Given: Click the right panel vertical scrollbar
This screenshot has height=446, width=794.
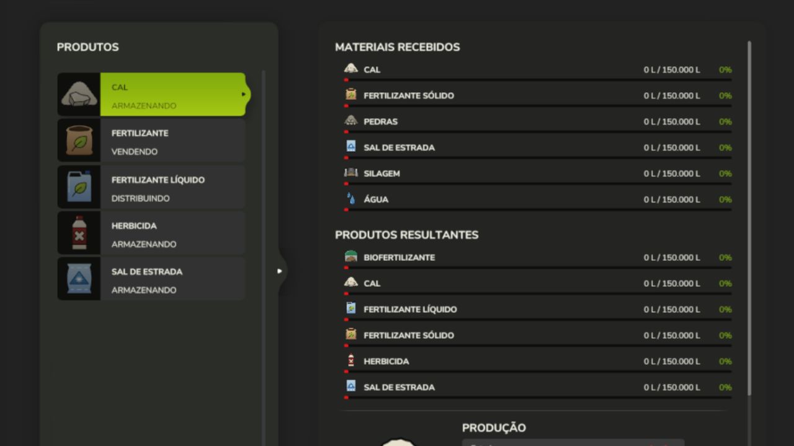Looking at the screenshot, I should [749, 217].
